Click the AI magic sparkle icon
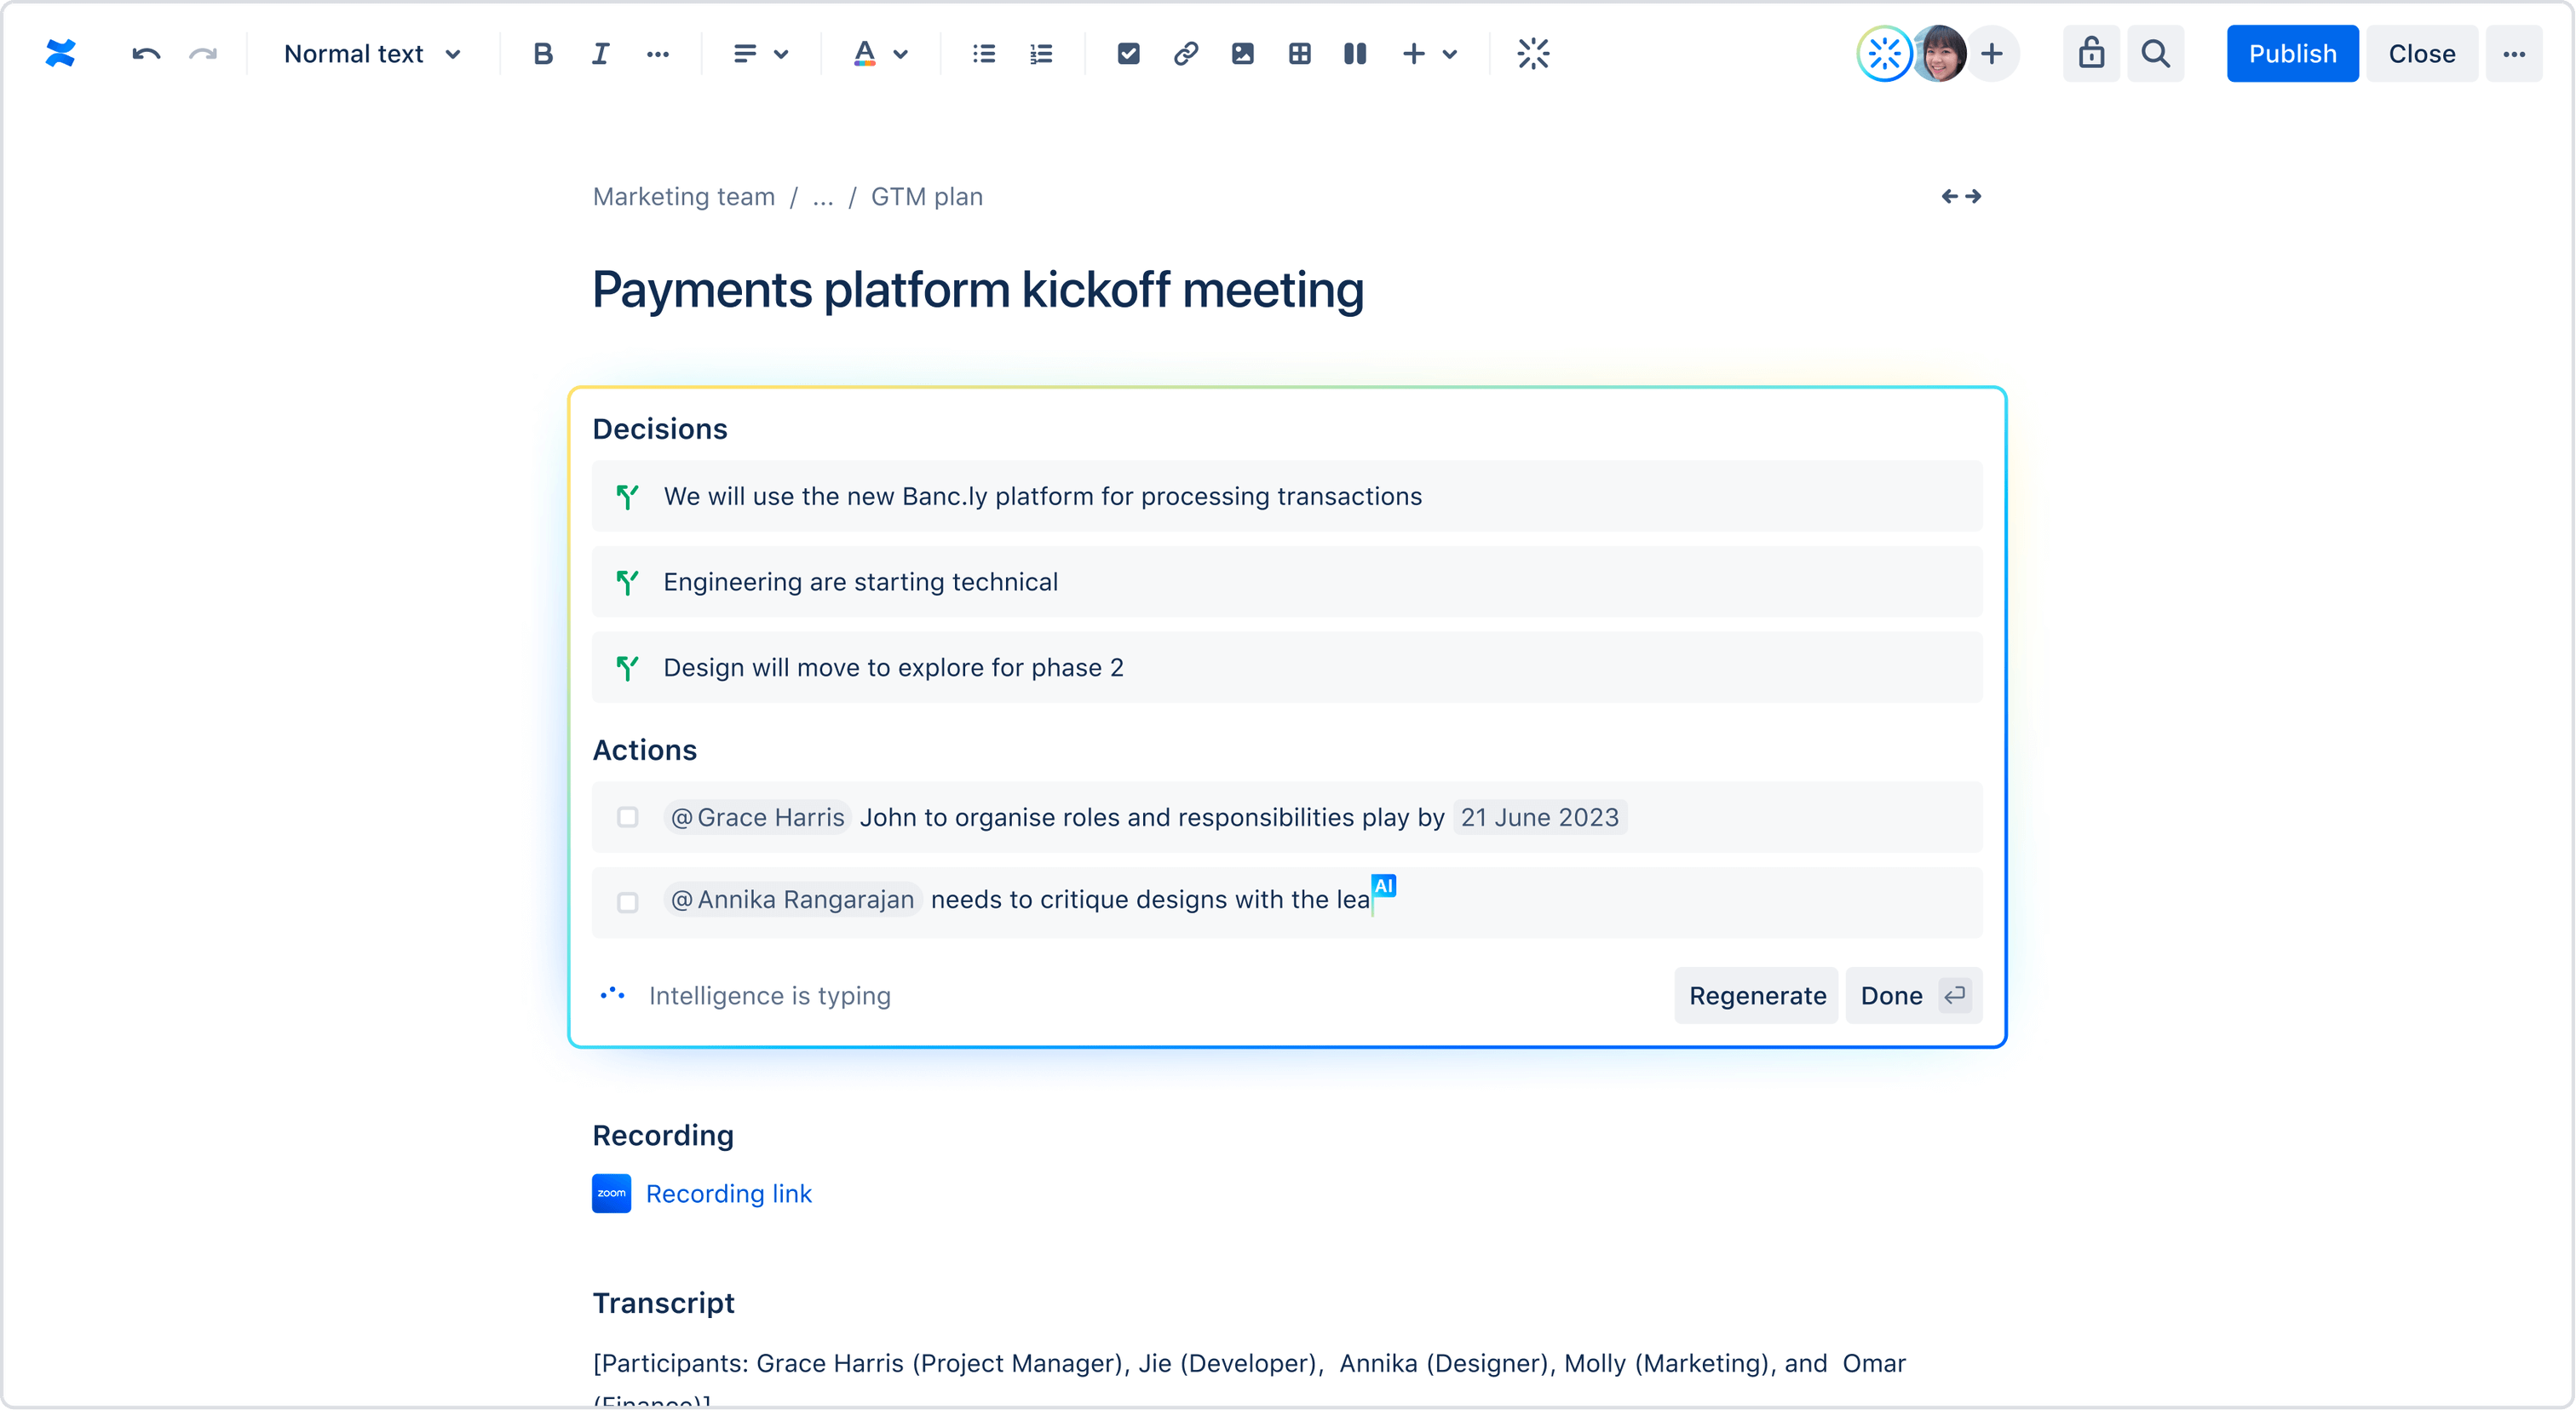Image resolution: width=2576 pixels, height=1410 pixels. (x=1532, y=54)
